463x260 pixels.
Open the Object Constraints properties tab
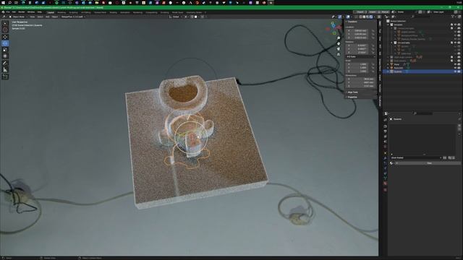click(x=385, y=173)
